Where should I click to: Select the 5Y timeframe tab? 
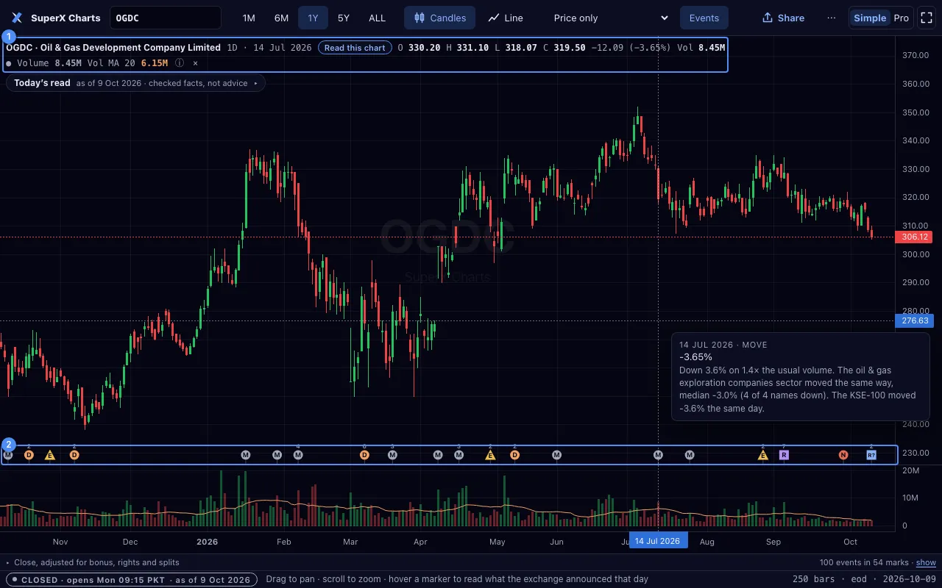[344, 18]
